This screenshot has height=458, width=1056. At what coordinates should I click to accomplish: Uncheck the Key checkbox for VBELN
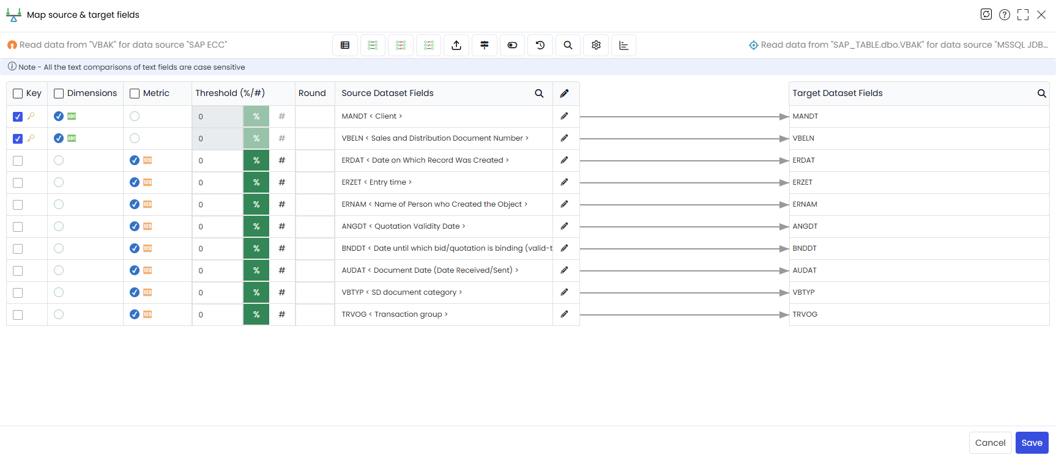(18, 139)
